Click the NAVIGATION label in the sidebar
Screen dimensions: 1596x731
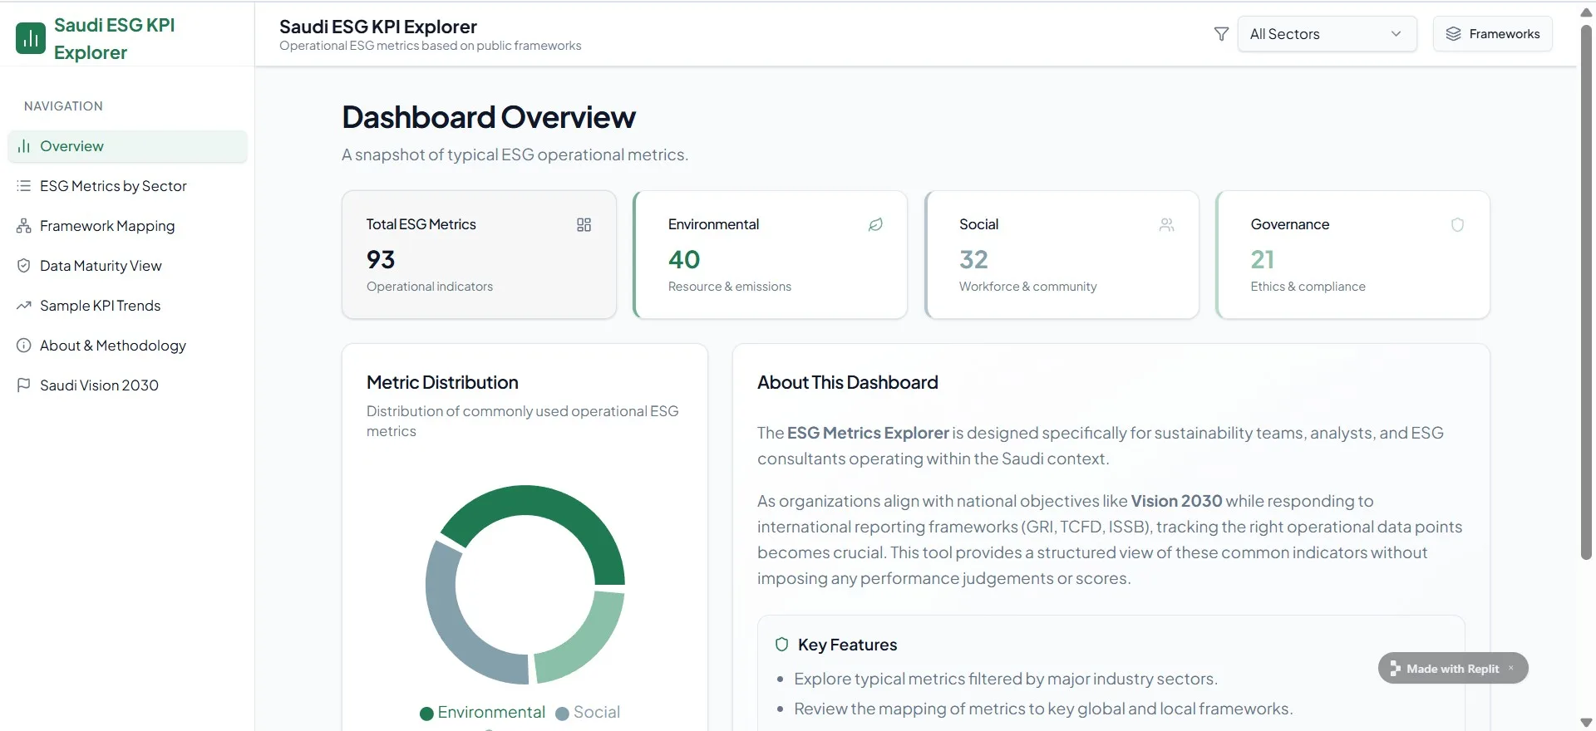coord(63,106)
